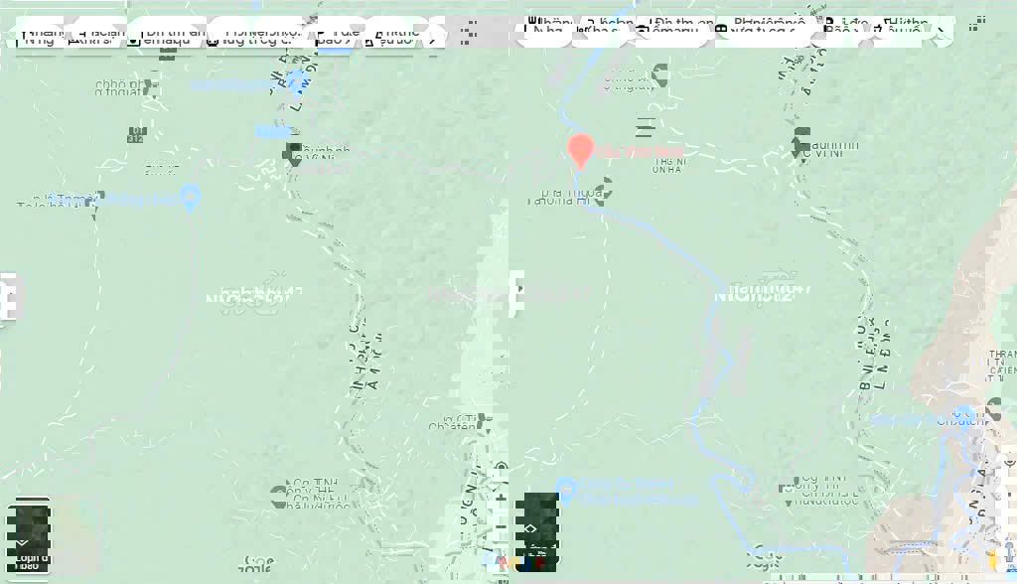Toggle the side panel tab between the two maps
Viewport: 1017px width, 584px height.
click(515, 295)
